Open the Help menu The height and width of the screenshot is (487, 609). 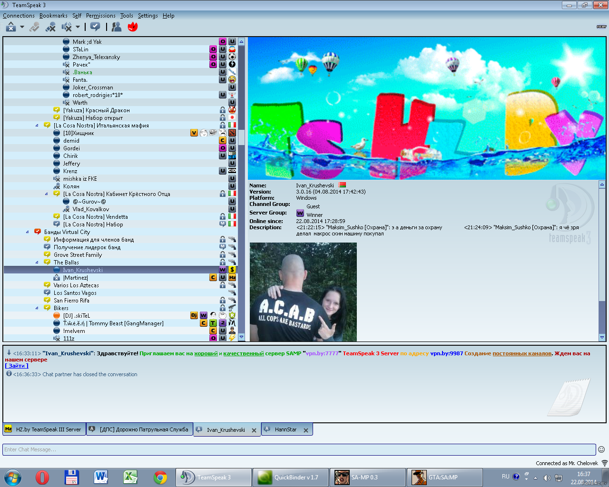(168, 16)
